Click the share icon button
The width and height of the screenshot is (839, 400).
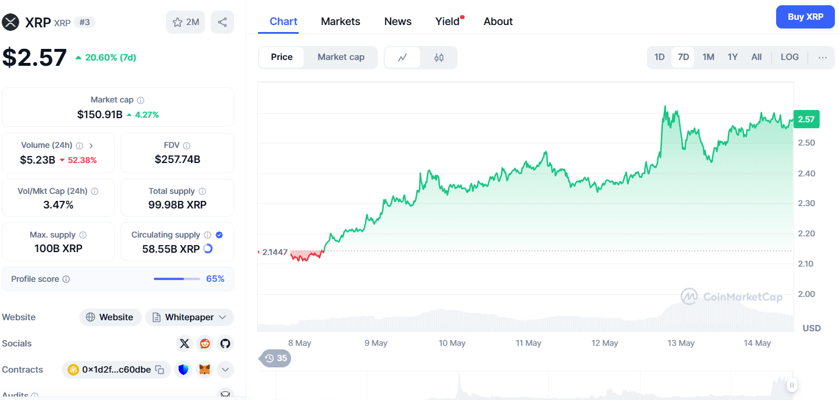tap(222, 23)
